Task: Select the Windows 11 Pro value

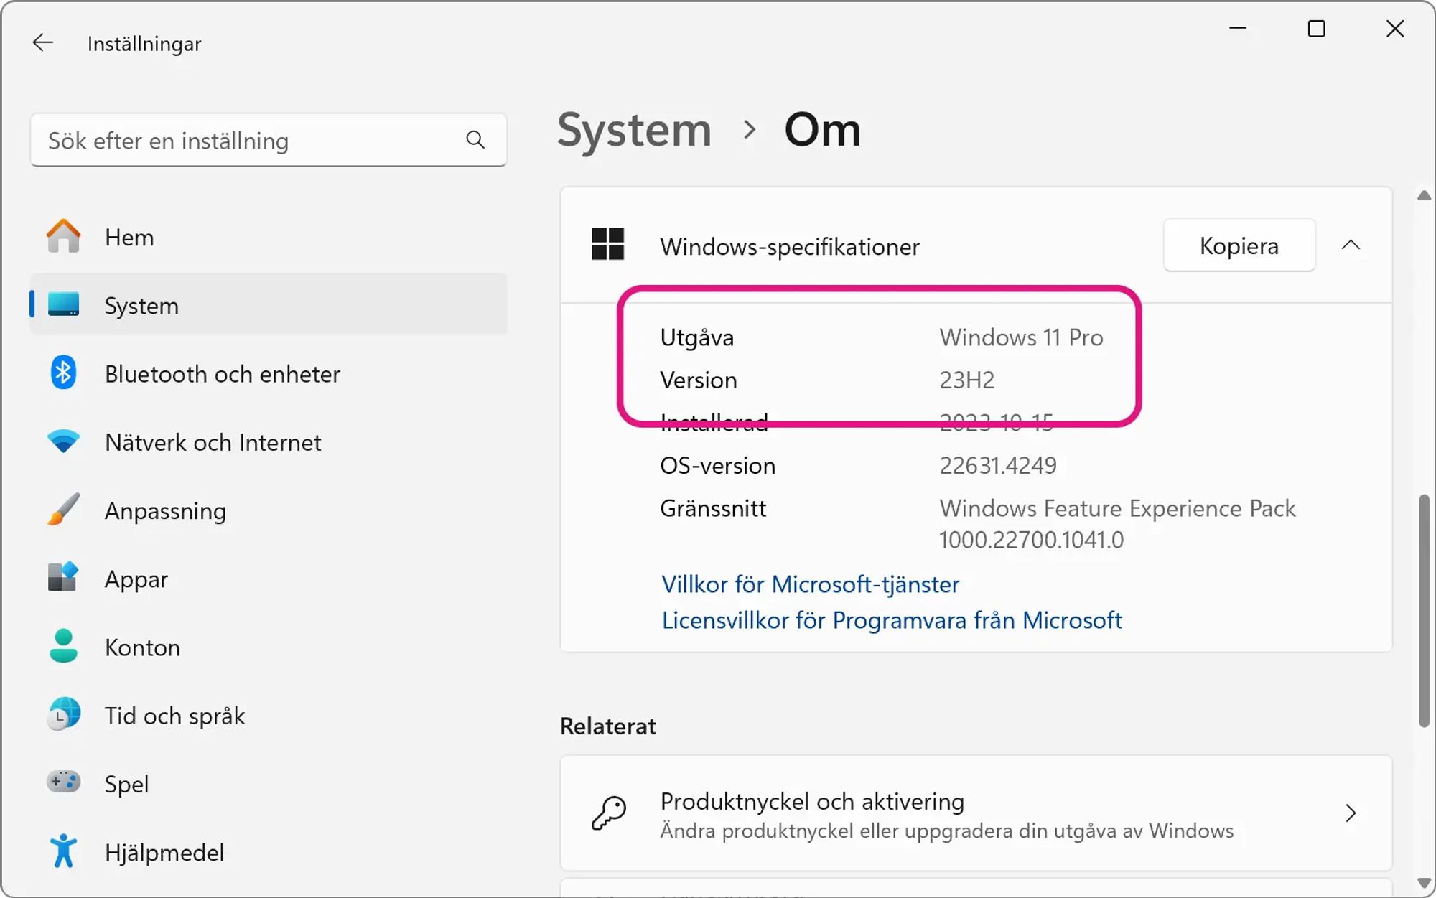Action: coord(1021,337)
